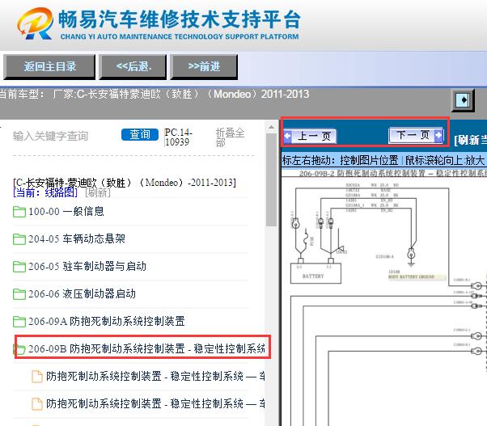Click folder icon of 206-06 液压制动器启动
The height and width of the screenshot is (426, 487).
point(19,294)
